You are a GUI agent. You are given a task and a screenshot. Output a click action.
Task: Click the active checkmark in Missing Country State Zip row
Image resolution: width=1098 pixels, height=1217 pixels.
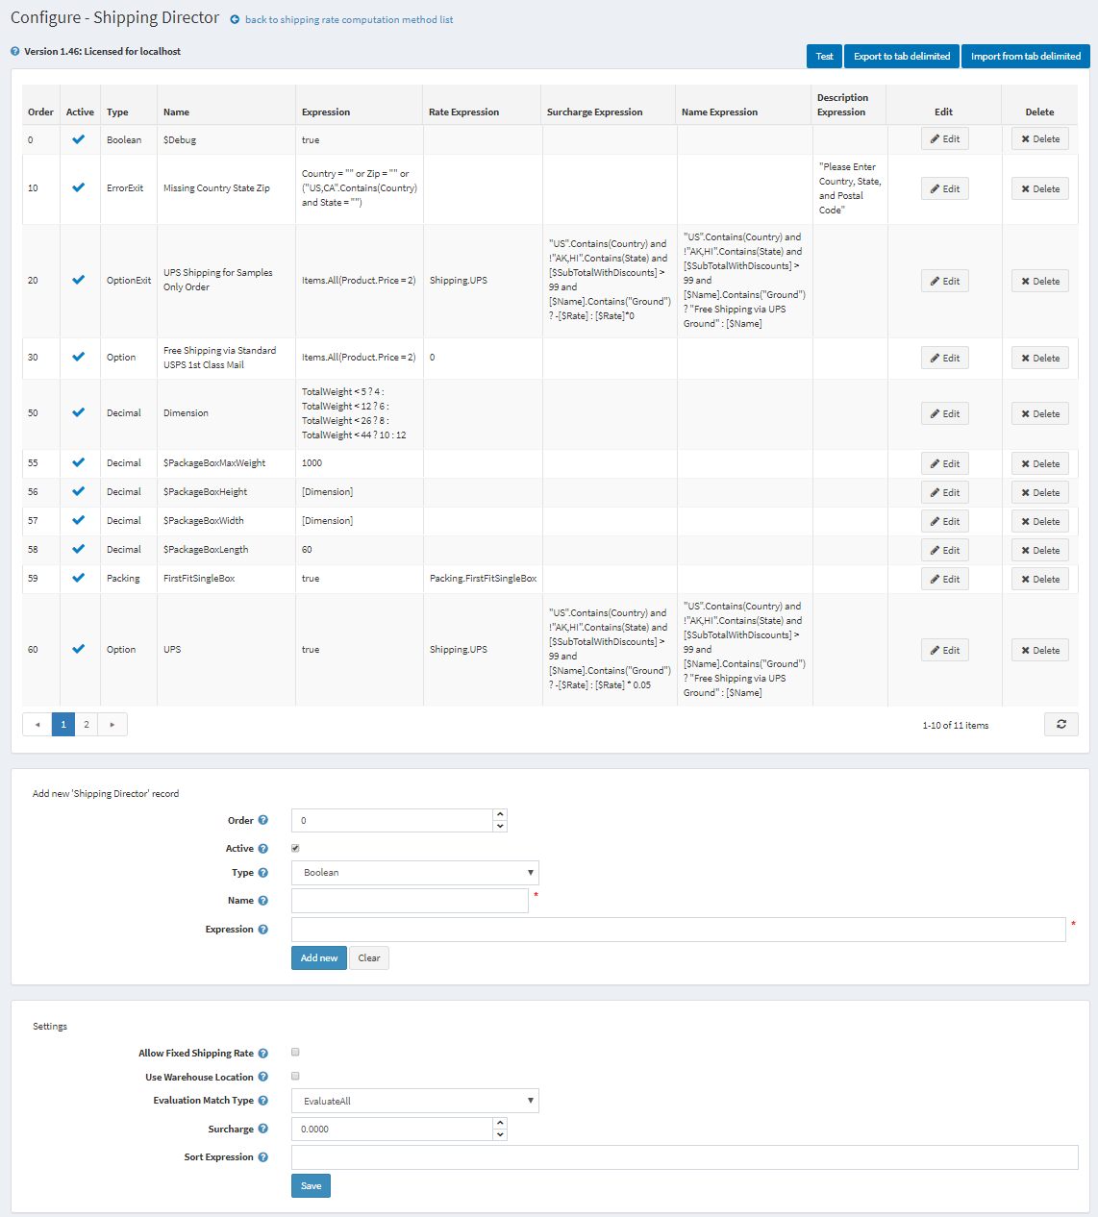(x=79, y=187)
